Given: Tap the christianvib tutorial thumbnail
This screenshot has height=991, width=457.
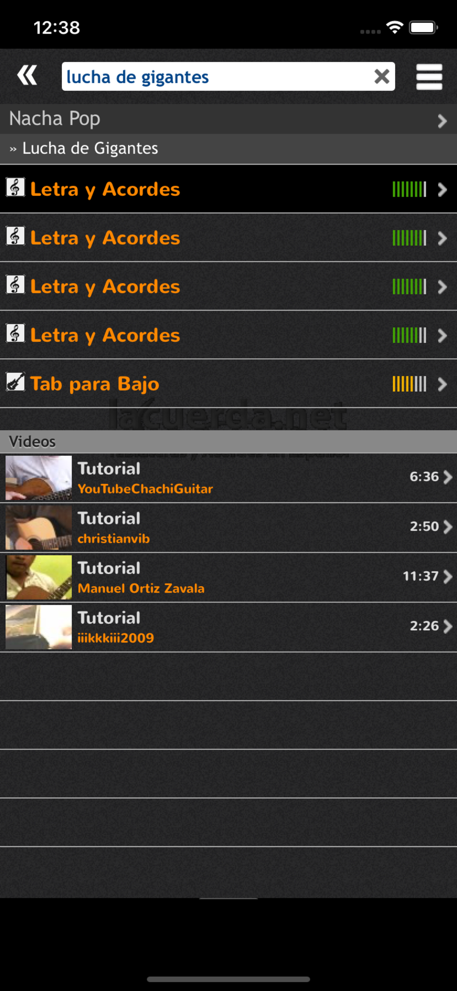Looking at the screenshot, I should [x=39, y=528].
